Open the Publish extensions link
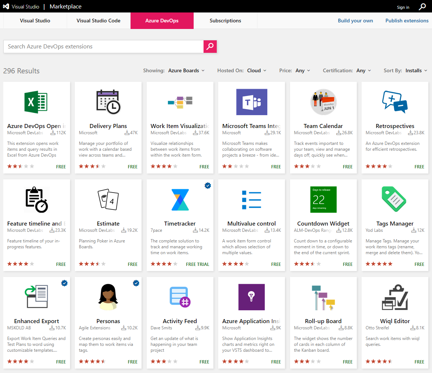 tap(407, 21)
